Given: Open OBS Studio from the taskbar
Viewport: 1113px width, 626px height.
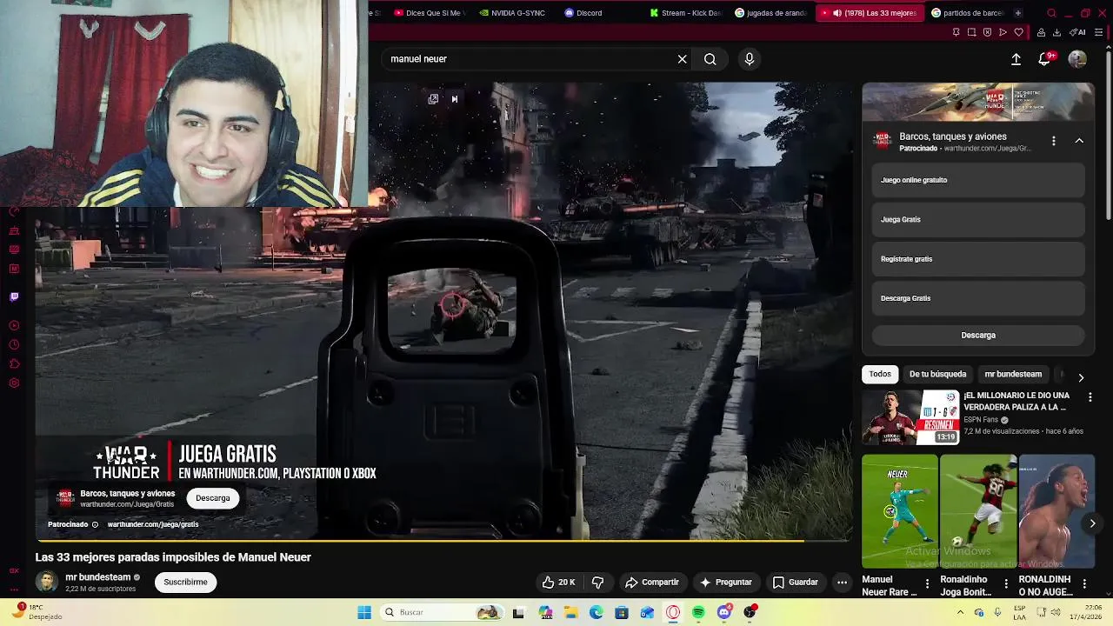Looking at the screenshot, I should [x=750, y=612].
